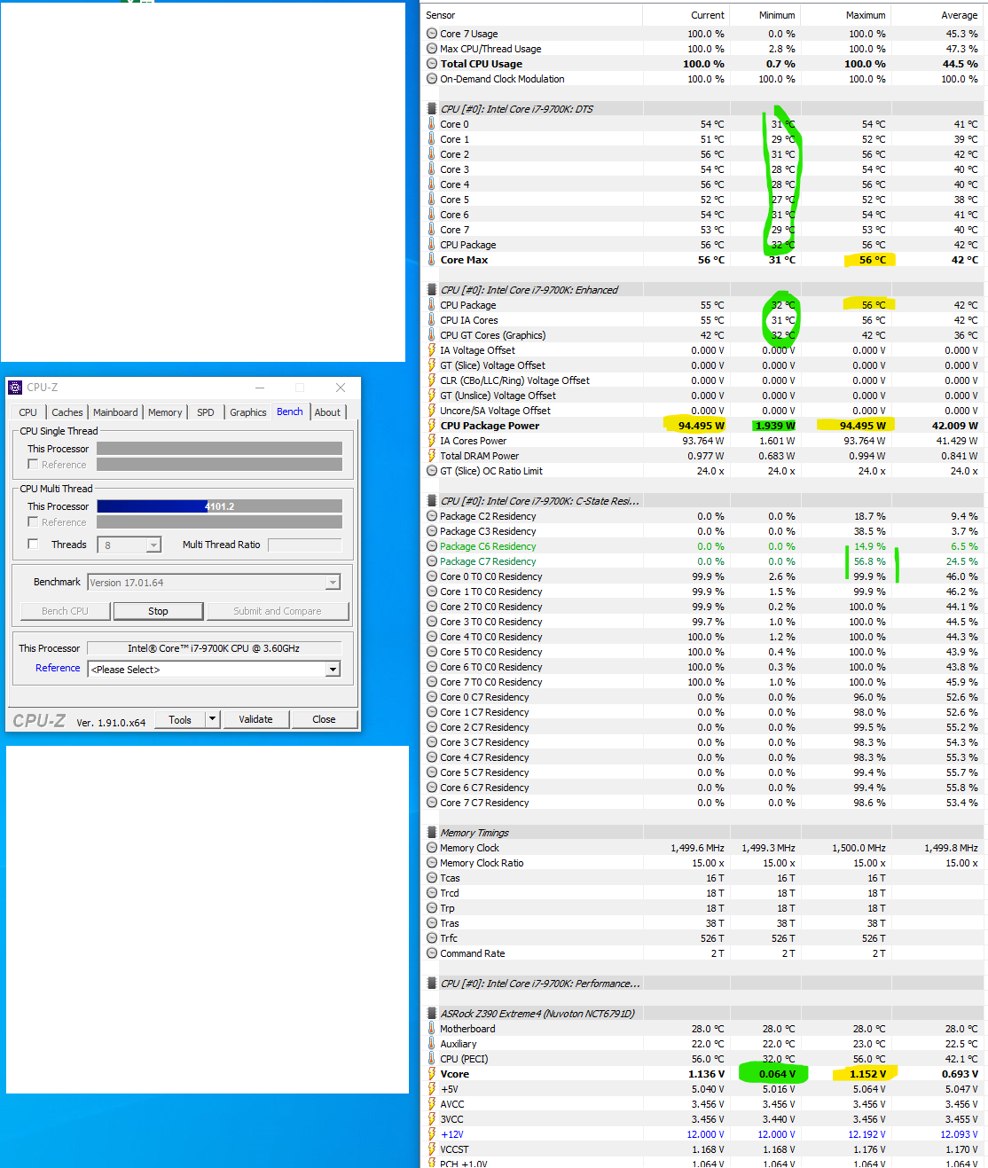Select the Uncore/SA Voltage Offset row
Viewport: 988px width, 1168px height.
pos(704,411)
